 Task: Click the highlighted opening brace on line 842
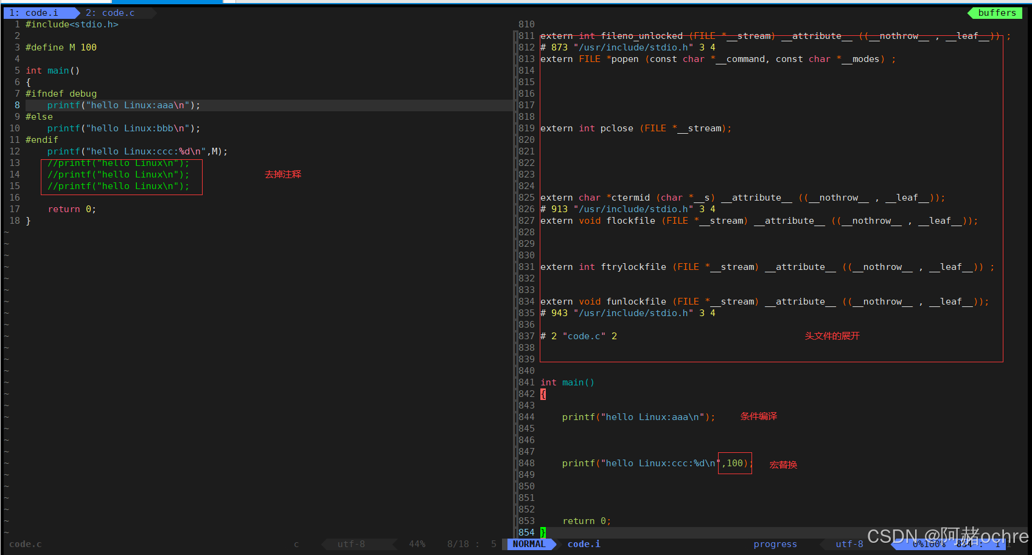(x=543, y=394)
